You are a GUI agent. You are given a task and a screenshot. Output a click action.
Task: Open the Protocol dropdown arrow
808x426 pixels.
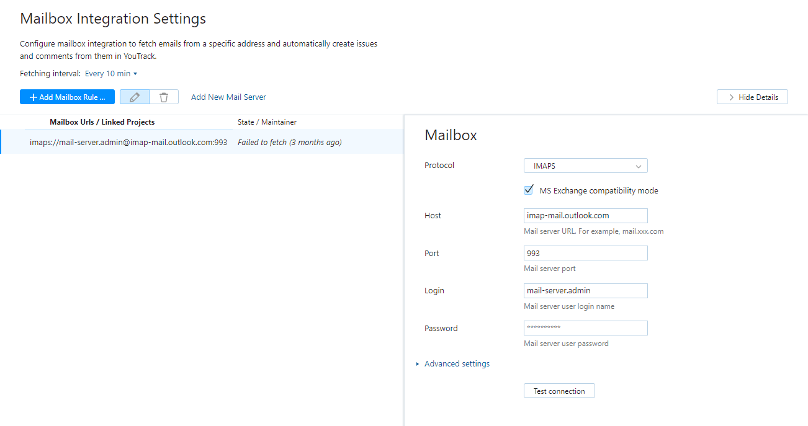click(639, 166)
